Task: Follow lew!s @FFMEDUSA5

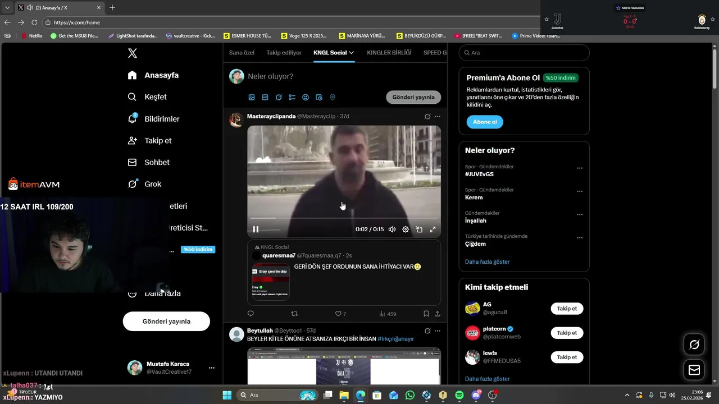Action: (567, 357)
